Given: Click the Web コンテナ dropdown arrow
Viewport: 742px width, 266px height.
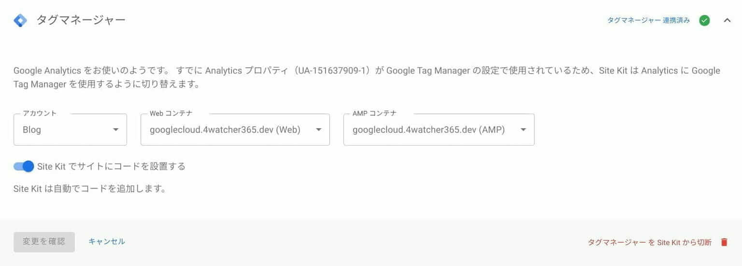Looking at the screenshot, I should pos(318,130).
